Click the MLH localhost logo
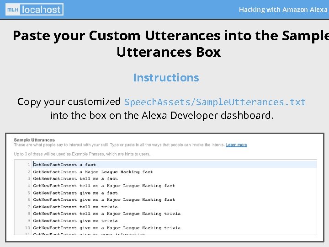The width and height of the screenshot is (329, 247). [x=34, y=10]
